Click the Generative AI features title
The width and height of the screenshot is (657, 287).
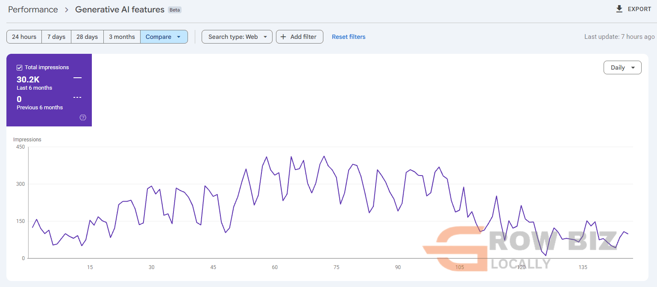[x=120, y=9]
